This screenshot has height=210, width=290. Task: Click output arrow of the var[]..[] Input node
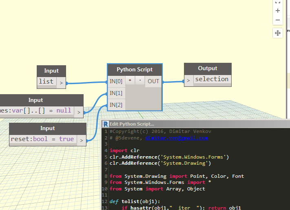[79, 111]
